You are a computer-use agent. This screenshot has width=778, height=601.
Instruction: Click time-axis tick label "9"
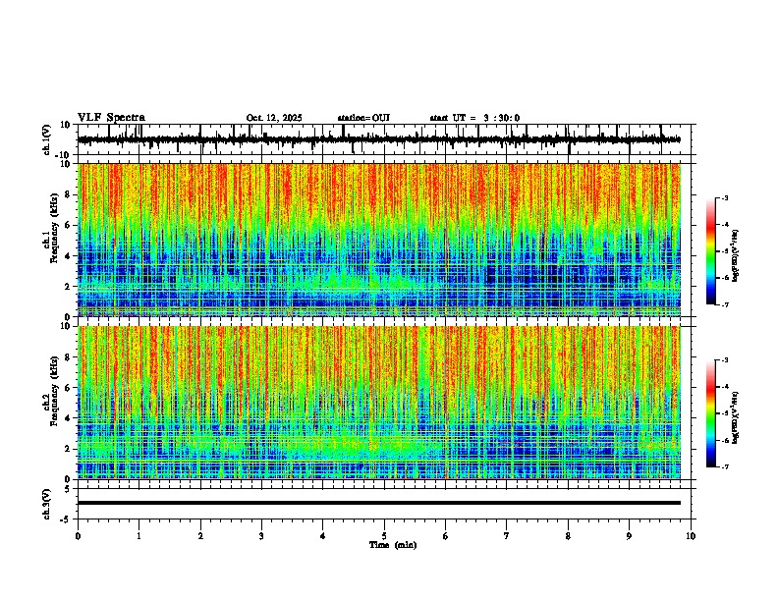click(x=629, y=536)
